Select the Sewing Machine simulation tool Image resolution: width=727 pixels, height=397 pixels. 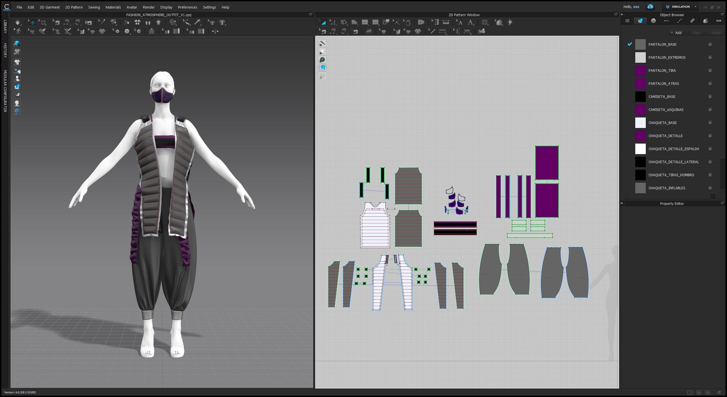tap(57, 22)
